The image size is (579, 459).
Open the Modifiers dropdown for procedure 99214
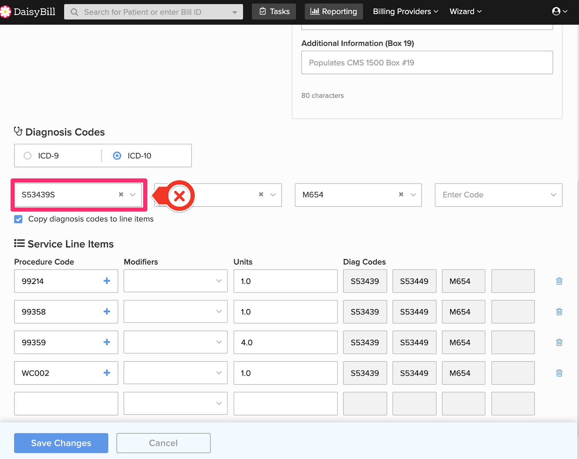click(x=219, y=281)
